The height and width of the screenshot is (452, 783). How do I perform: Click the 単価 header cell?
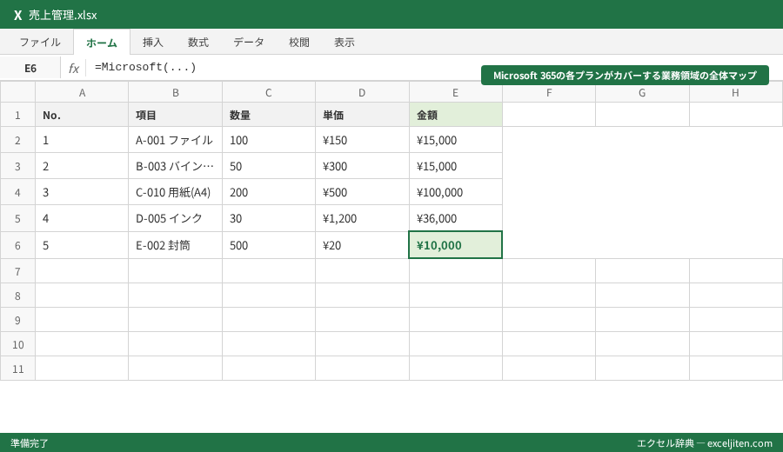click(362, 116)
